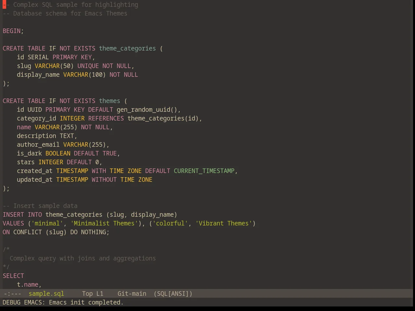
Task: Click t.name in the SELECT list
Action: [28, 284]
